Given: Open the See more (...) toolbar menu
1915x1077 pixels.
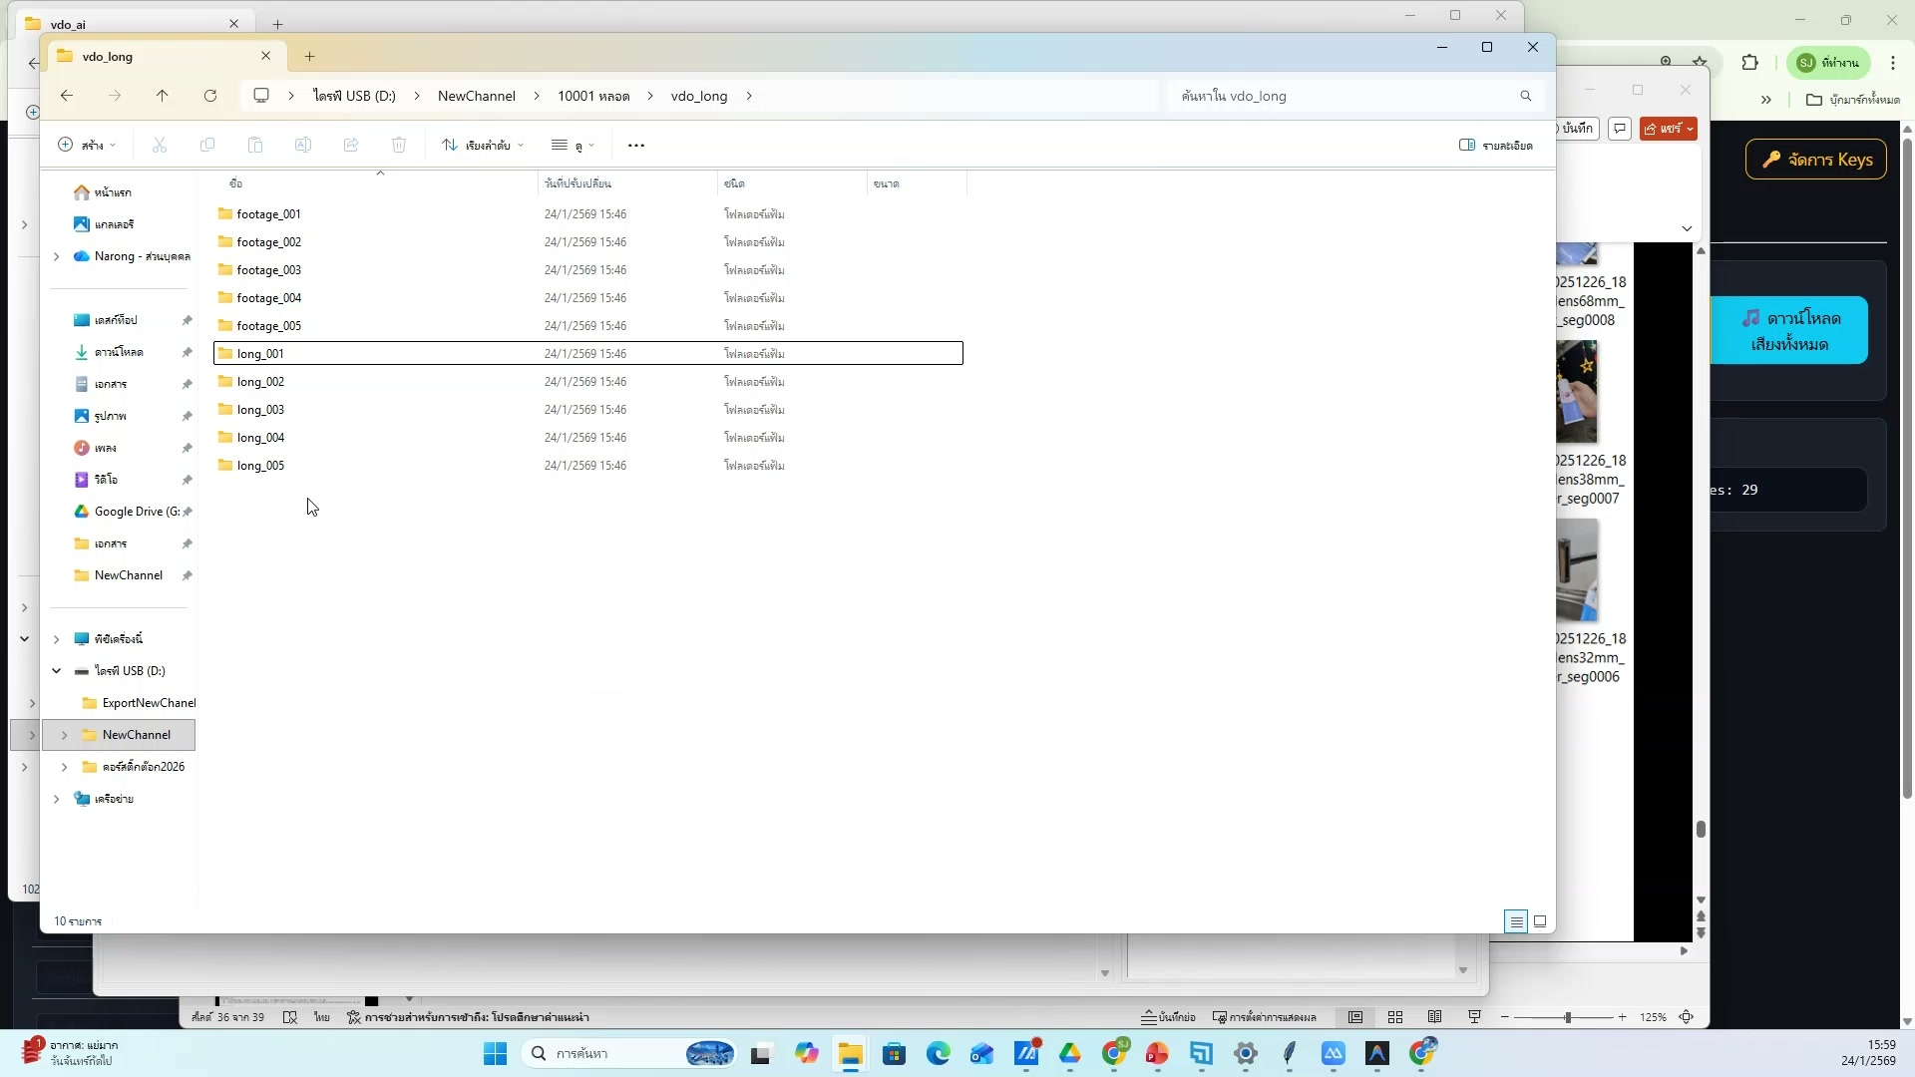Looking at the screenshot, I should coord(636,145).
